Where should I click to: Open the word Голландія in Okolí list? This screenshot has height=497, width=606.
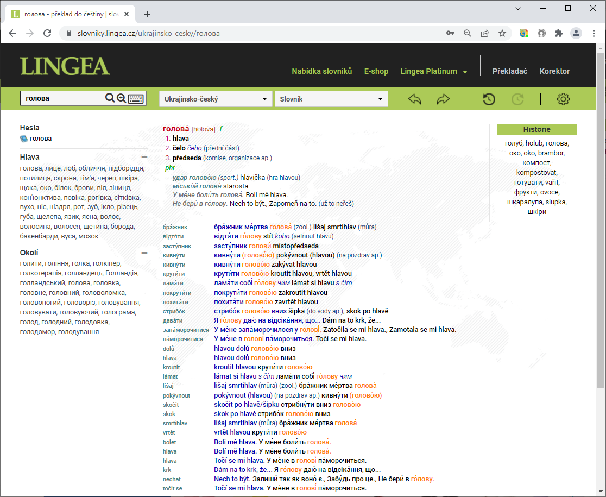[121, 273]
